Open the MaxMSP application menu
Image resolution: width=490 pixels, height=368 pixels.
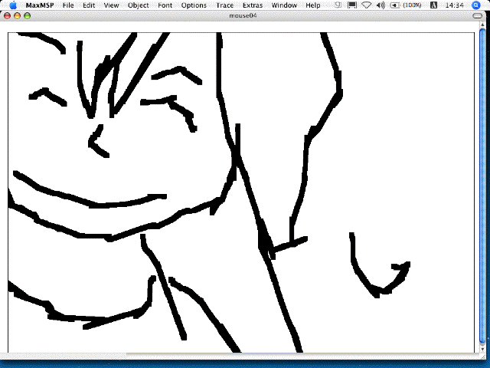[x=38, y=5]
